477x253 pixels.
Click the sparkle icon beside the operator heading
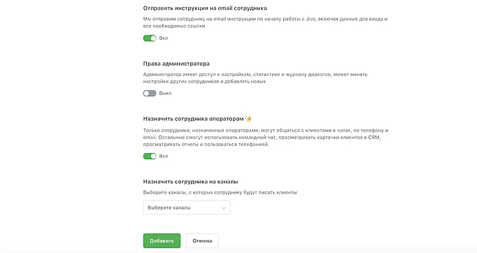click(249, 118)
